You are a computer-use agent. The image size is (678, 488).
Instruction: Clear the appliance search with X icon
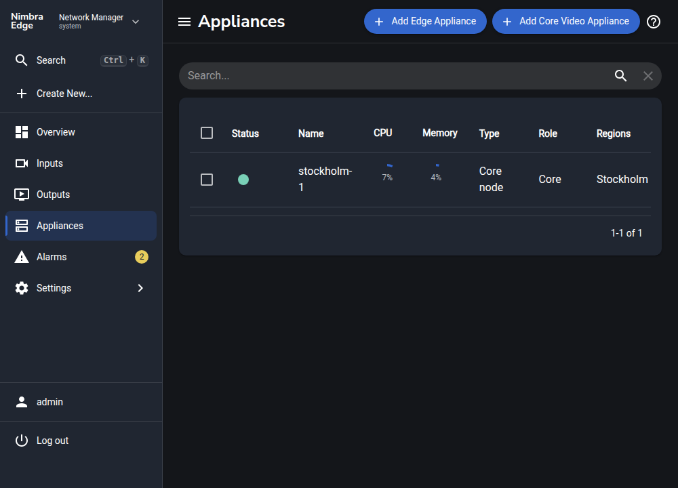click(647, 76)
